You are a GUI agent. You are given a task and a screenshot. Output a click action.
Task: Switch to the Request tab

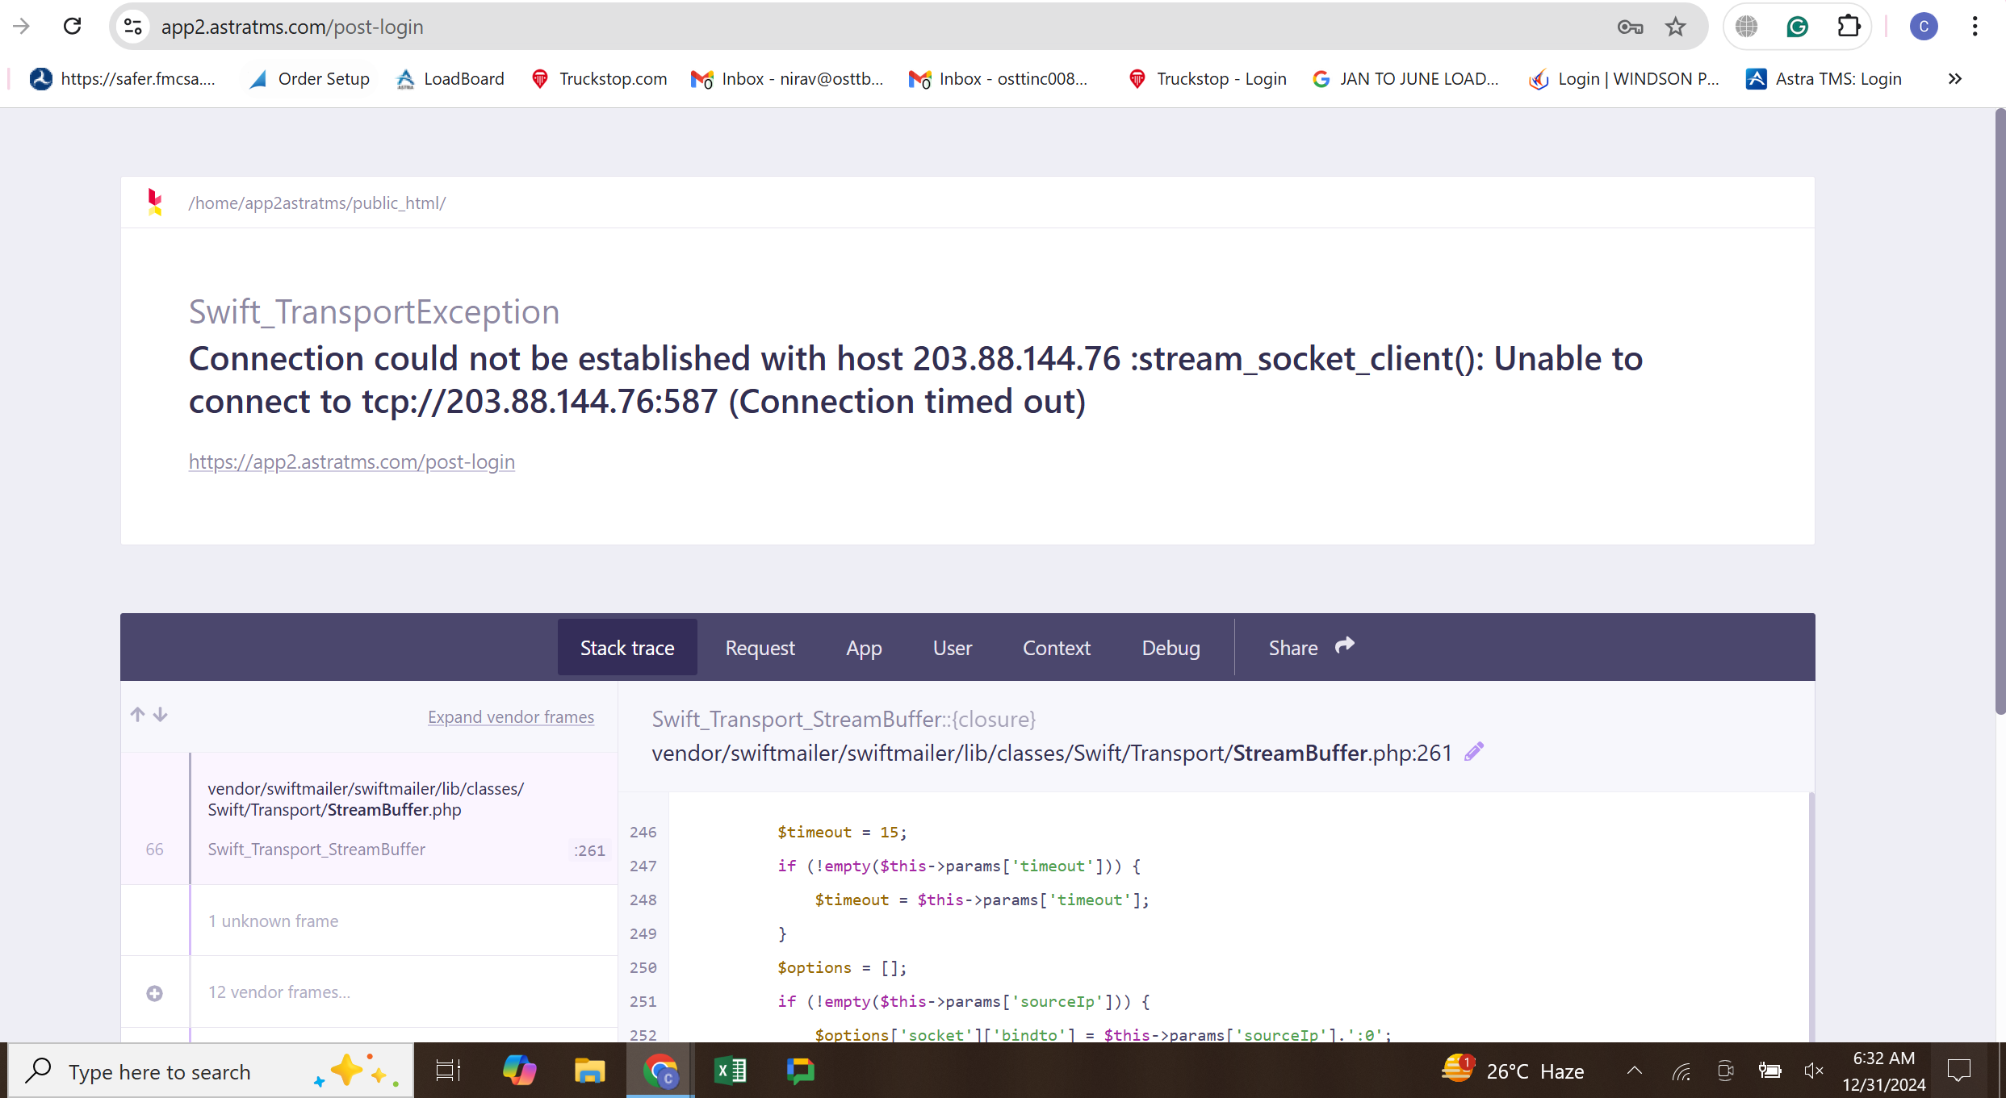[x=760, y=647]
